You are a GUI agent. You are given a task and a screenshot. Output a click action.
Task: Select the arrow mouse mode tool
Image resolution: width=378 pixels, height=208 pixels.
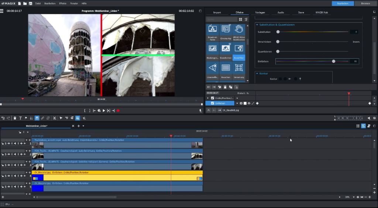(61, 118)
